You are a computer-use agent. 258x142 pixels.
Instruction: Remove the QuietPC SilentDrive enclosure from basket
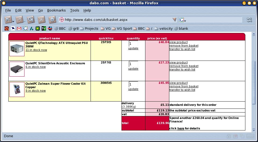tap(184, 66)
